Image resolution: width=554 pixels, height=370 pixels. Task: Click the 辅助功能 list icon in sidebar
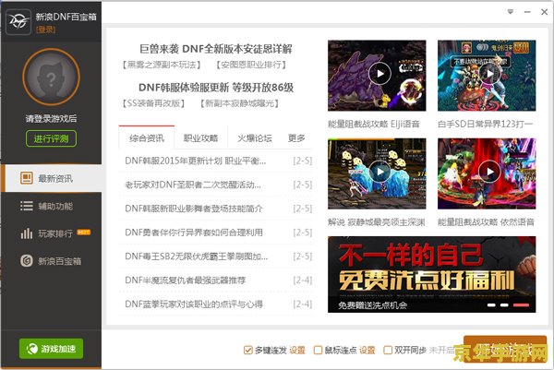pos(27,206)
